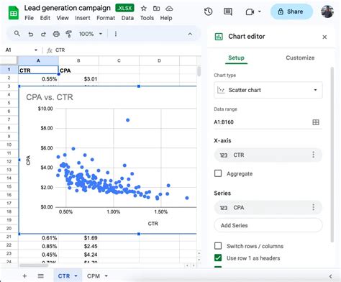Open the Help menu

click(x=166, y=18)
